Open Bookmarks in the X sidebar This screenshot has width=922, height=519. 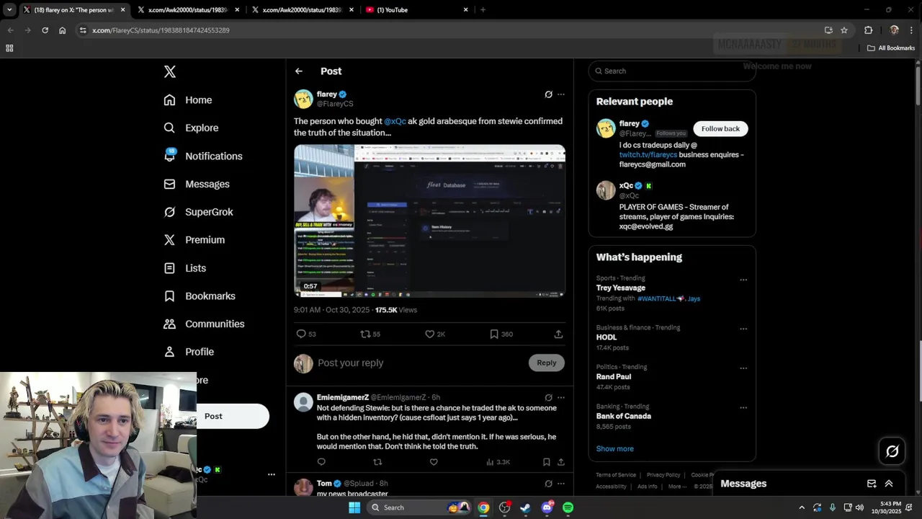(x=200, y=296)
